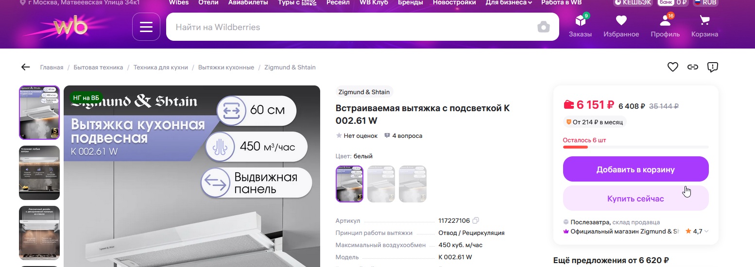Image resolution: width=755 pixels, height=267 pixels.
Task: Click the Осталось 6 шт stock progress bar
Action: pyautogui.click(x=635, y=147)
